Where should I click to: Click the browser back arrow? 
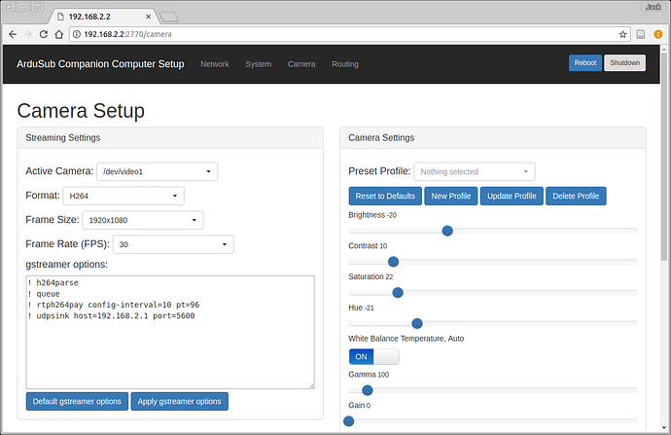pyautogui.click(x=13, y=34)
